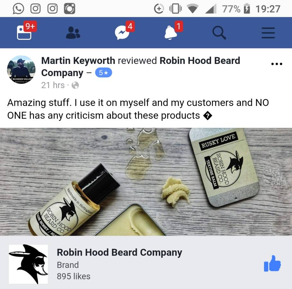Viewport: 292px width, 289px height.
Task: Open the notifications bell
Action: [171, 33]
